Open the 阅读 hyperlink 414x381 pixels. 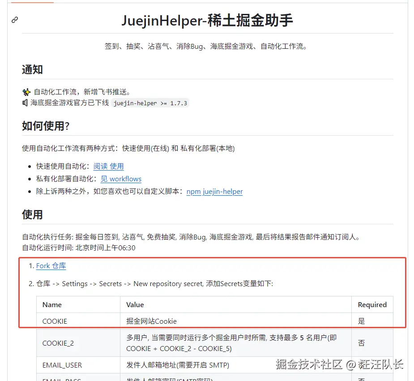100,166
